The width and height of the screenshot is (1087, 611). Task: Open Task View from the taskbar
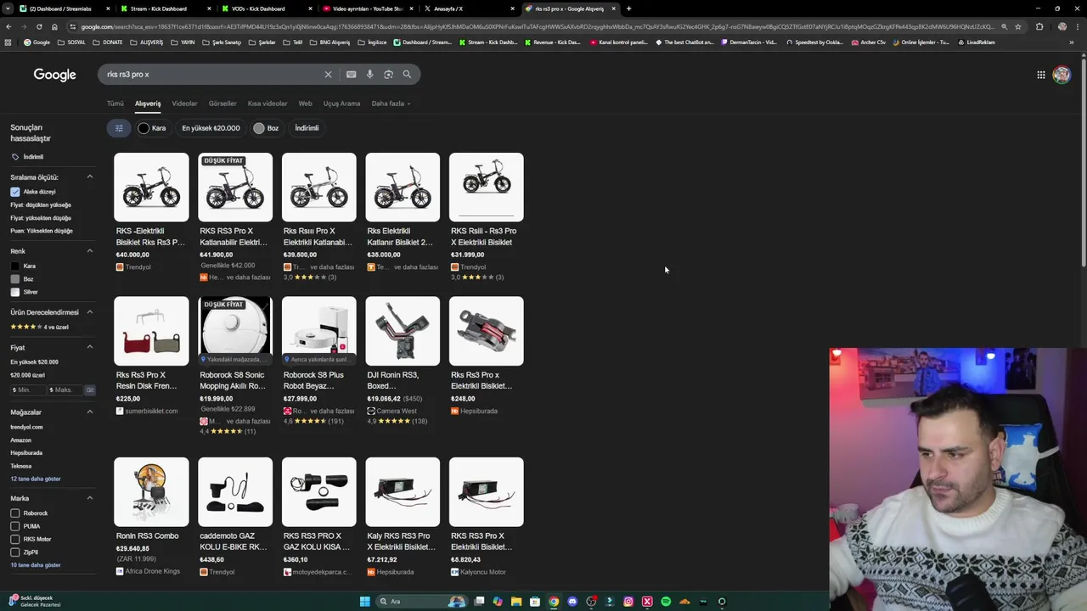click(x=479, y=602)
